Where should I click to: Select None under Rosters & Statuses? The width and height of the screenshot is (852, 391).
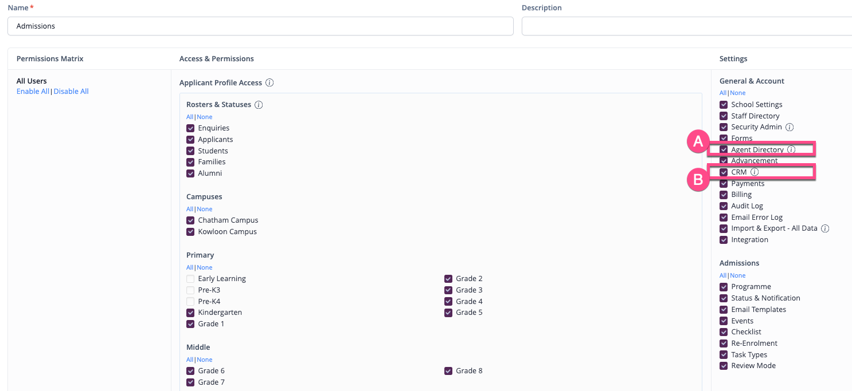[205, 117]
